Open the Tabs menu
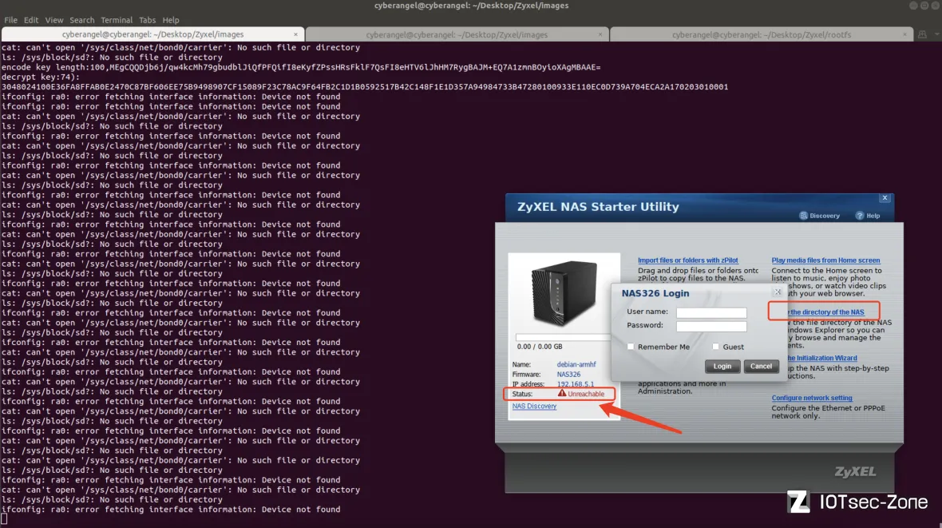 click(147, 20)
